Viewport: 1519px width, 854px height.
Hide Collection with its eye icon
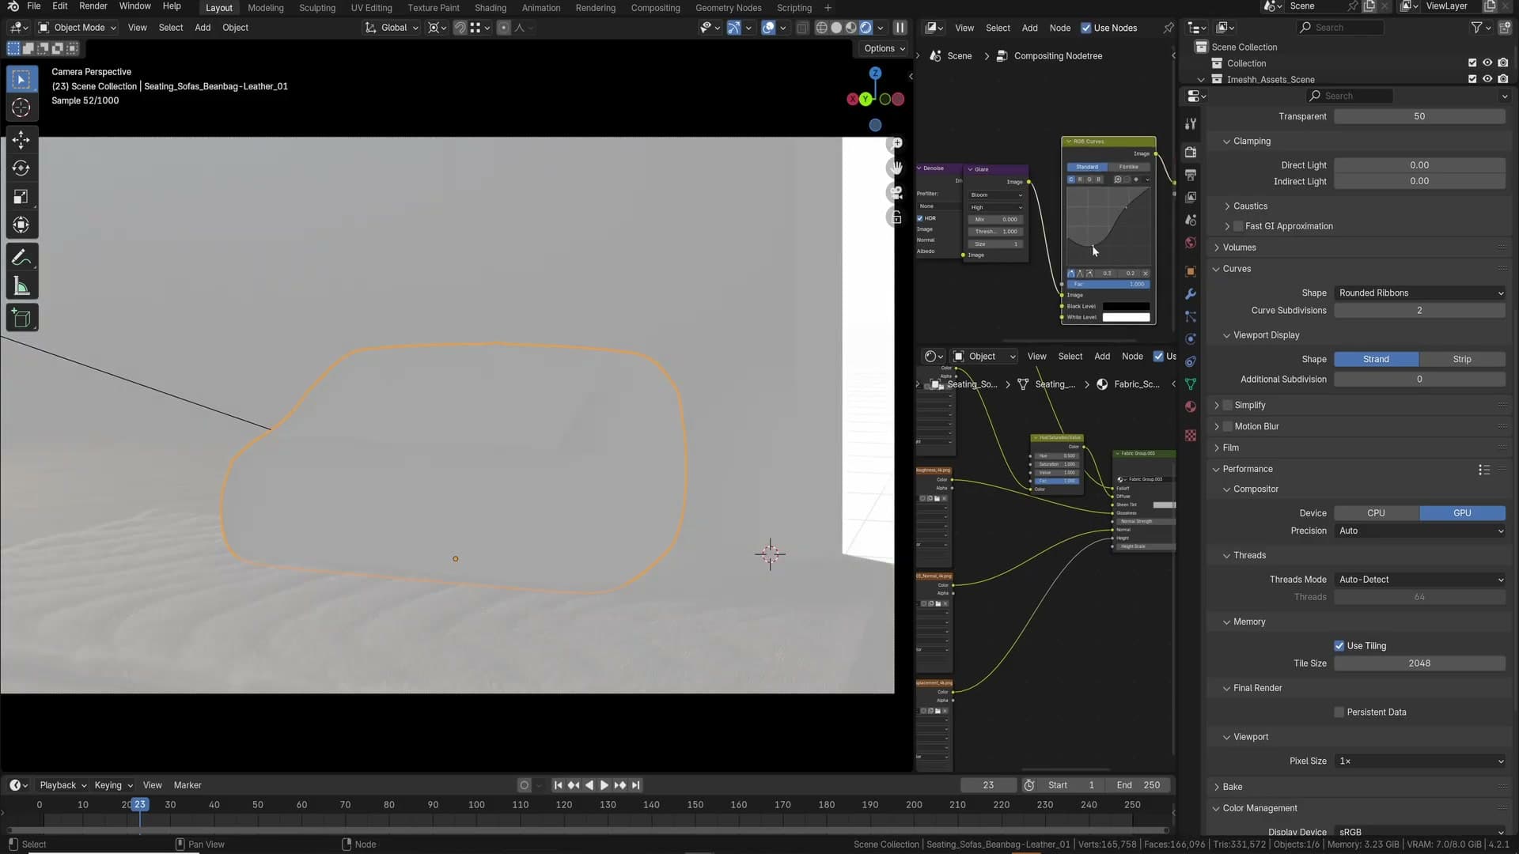(1487, 63)
